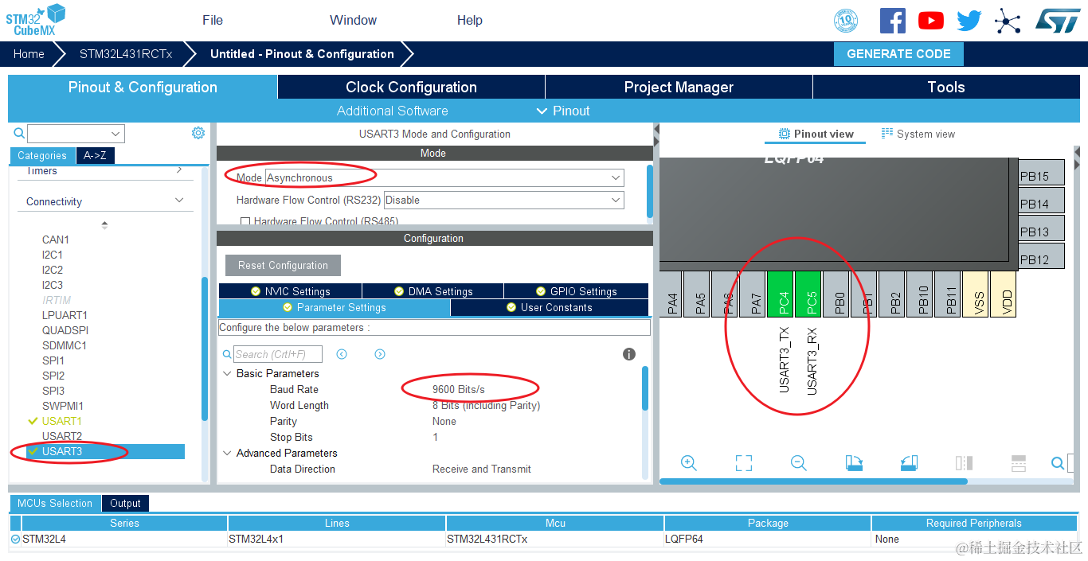Image resolution: width=1088 pixels, height=561 pixels.
Task: Go to the Home breadcrumb
Action: pyautogui.click(x=29, y=54)
